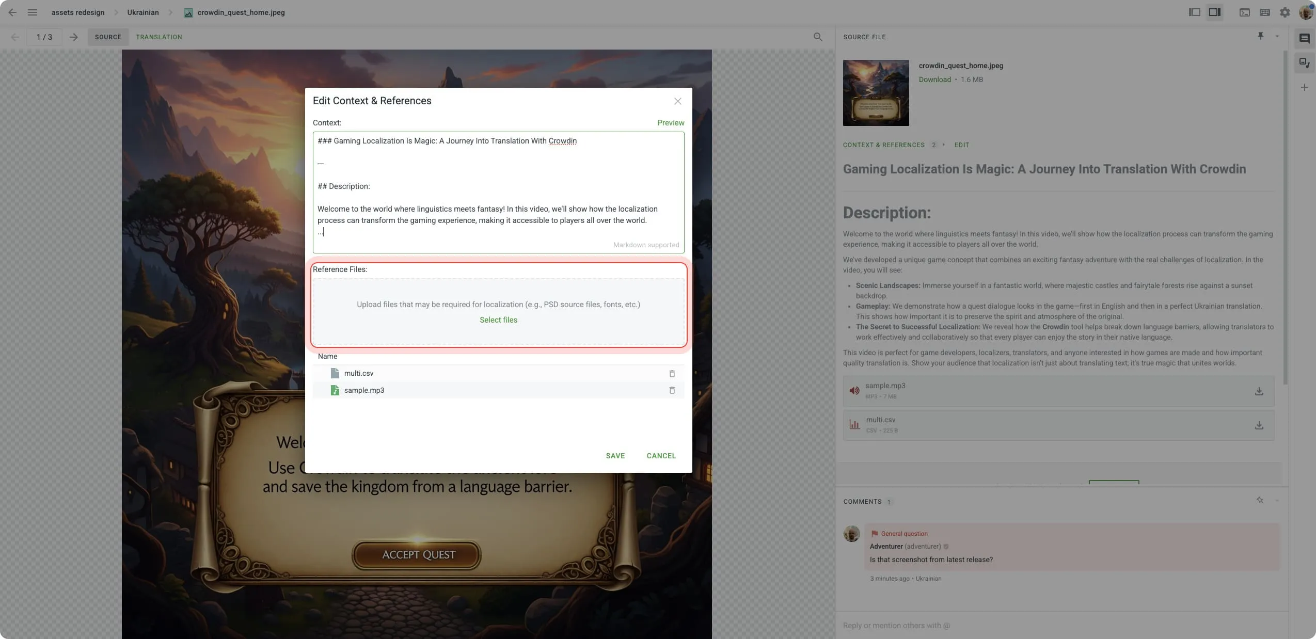Expand the Source File panel dropdown arrow
1316x639 pixels.
tap(1277, 37)
